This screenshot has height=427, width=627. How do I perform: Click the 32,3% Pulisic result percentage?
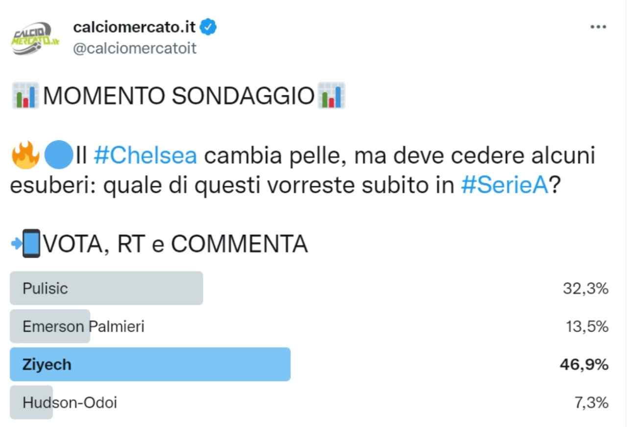pyautogui.click(x=585, y=288)
